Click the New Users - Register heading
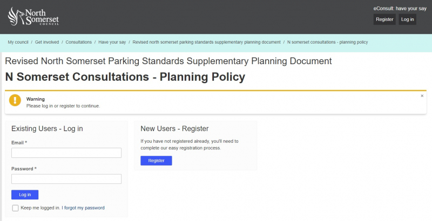The height and width of the screenshot is (221, 432). point(174,129)
